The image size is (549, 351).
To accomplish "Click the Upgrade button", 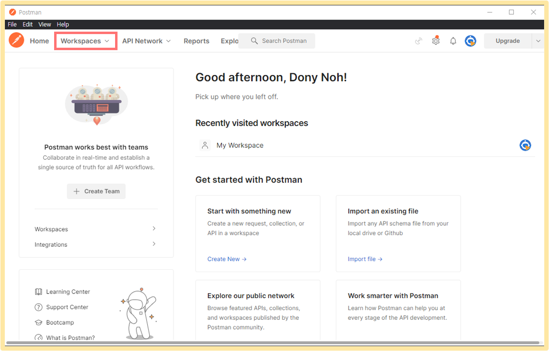I will coord(508,41).
